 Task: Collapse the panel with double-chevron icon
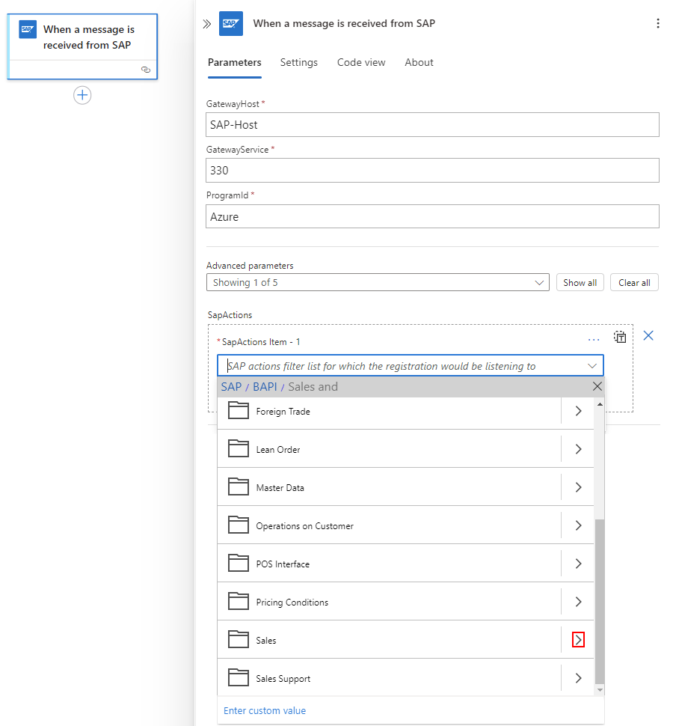coord(207,23)
